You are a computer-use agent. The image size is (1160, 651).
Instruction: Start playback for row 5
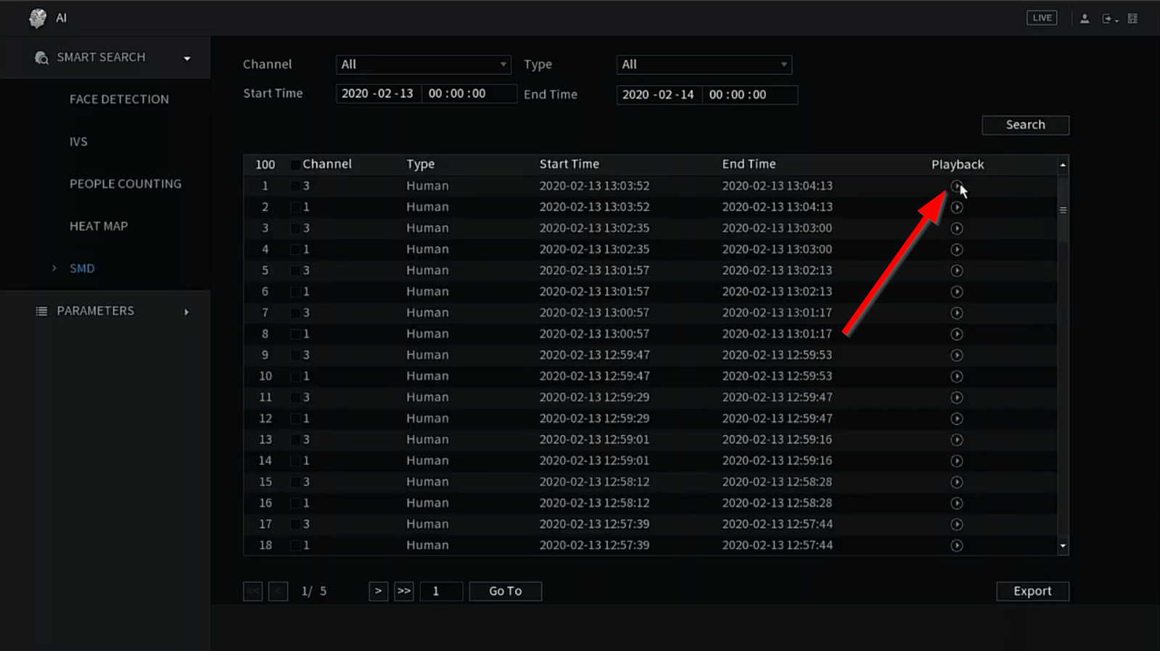(x=957, y=270)
